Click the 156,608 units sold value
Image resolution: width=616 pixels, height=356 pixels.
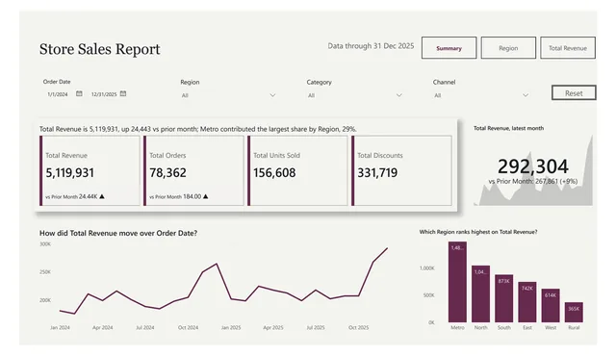point(274,172)
